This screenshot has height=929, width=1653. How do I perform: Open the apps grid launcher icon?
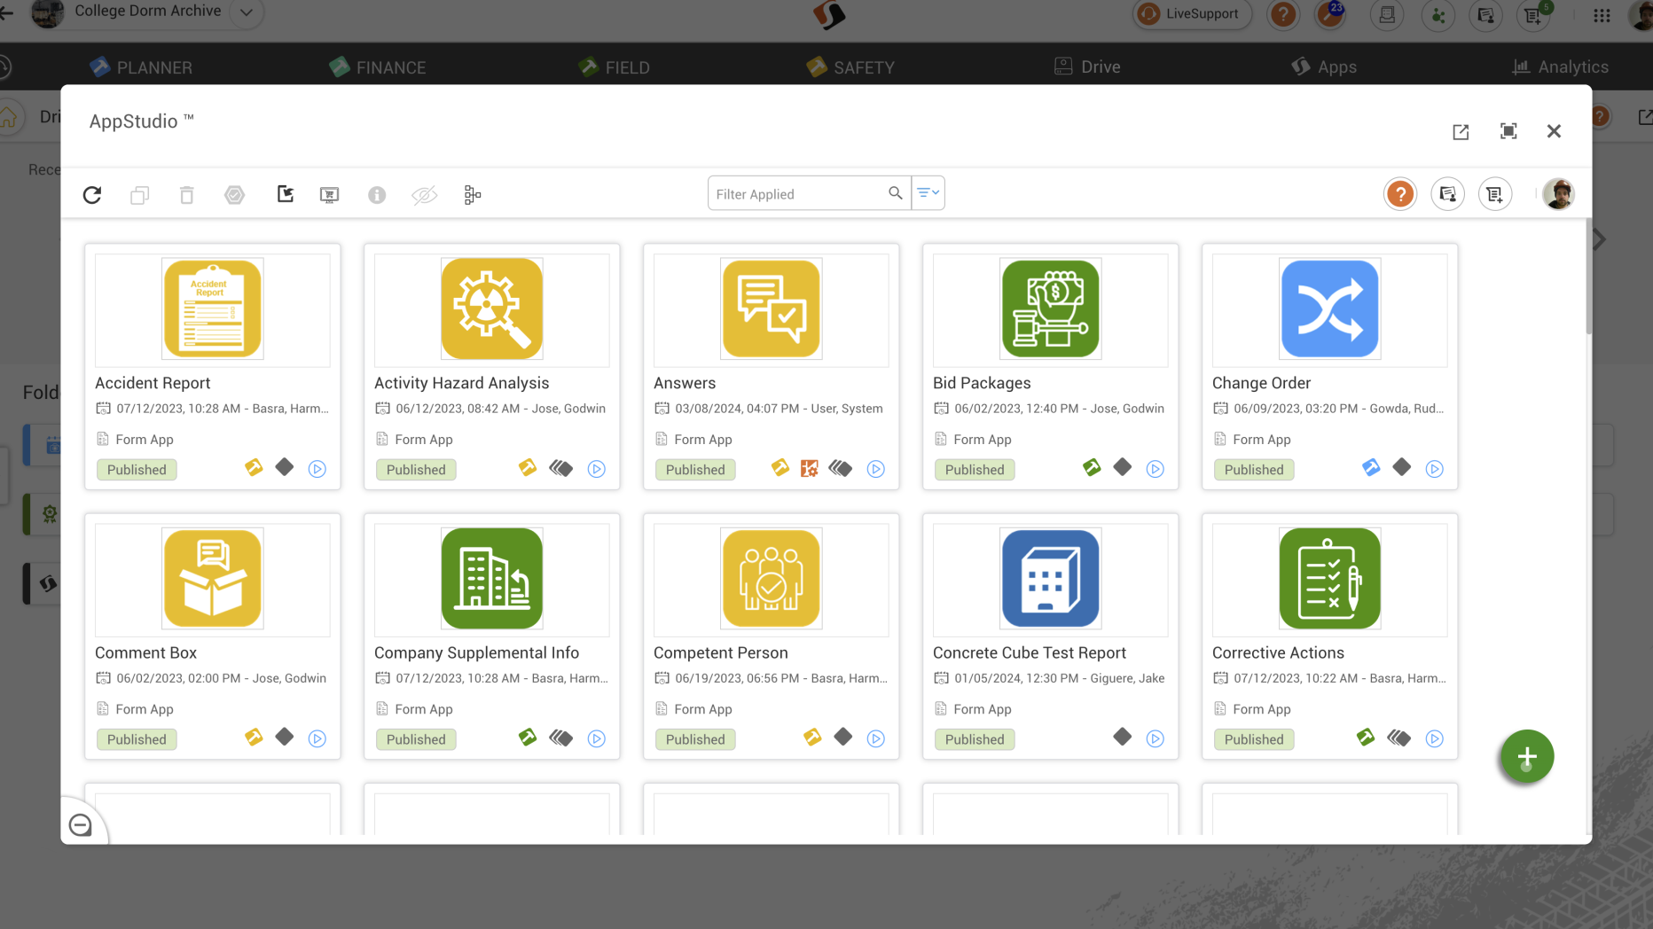1602,15
